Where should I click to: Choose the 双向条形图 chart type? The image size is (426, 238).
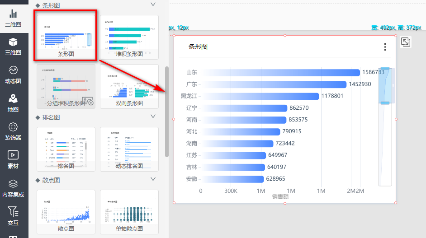[x=129, y=86]
